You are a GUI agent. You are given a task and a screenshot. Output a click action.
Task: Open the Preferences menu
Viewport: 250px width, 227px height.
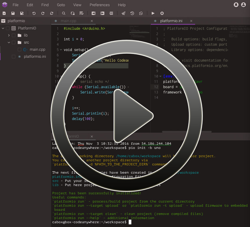click(x=99, y=5)
